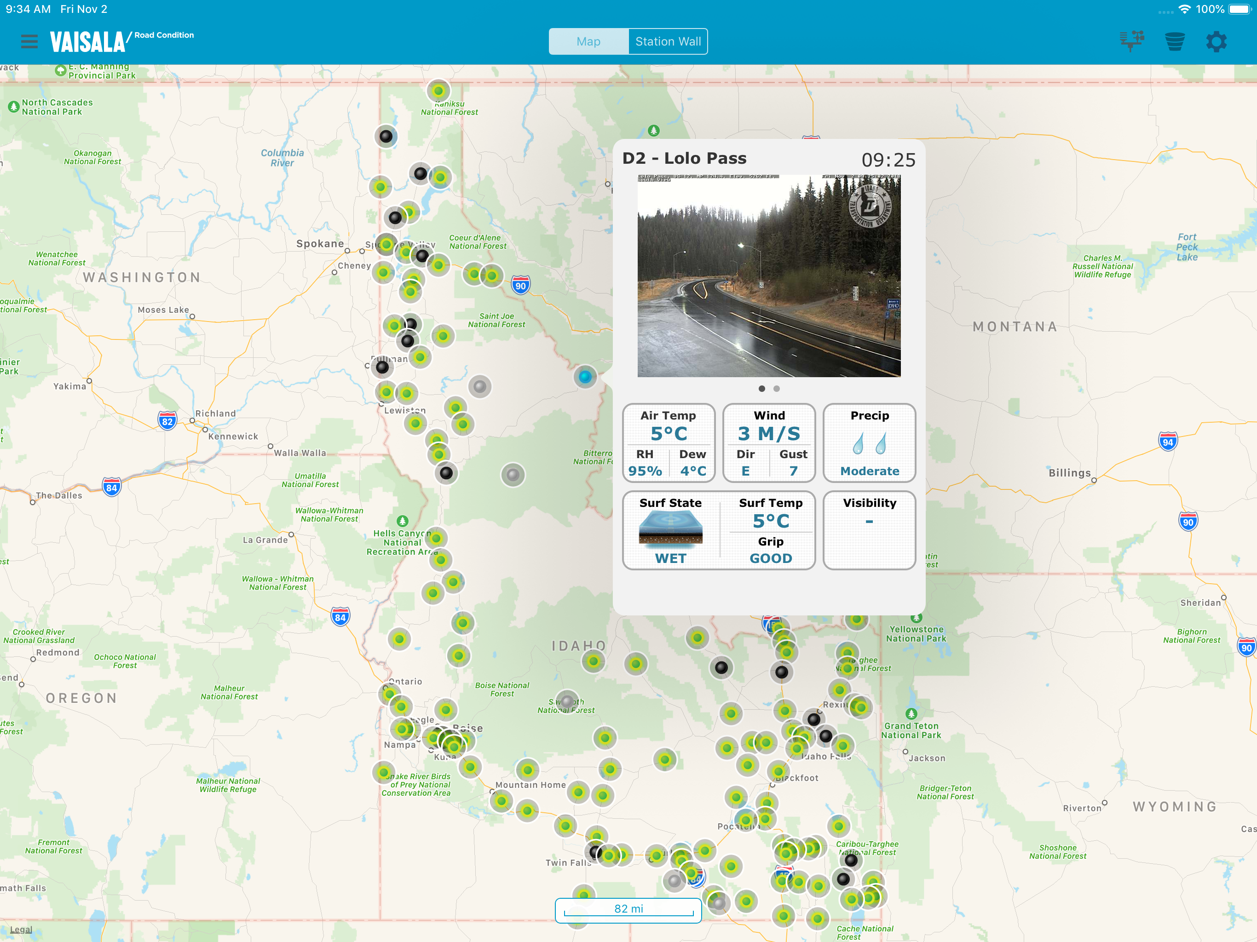Tap the Wind 3 M/S tile
Viewport: 1257px width, 942px height.
[x=768, y=442]
